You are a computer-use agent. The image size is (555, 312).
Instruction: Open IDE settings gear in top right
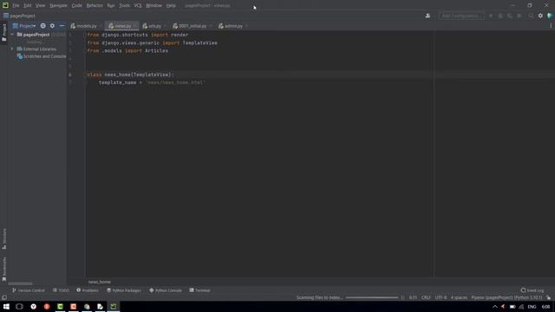(540, 16)
